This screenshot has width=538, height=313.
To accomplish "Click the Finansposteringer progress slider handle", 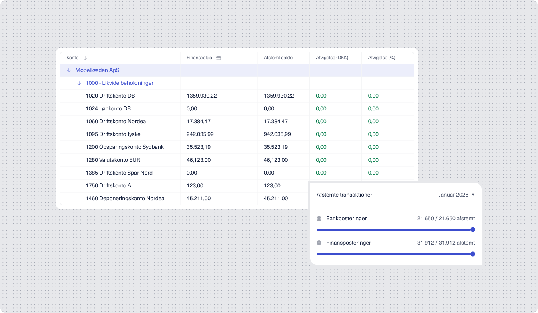I will tap(472, 254).
